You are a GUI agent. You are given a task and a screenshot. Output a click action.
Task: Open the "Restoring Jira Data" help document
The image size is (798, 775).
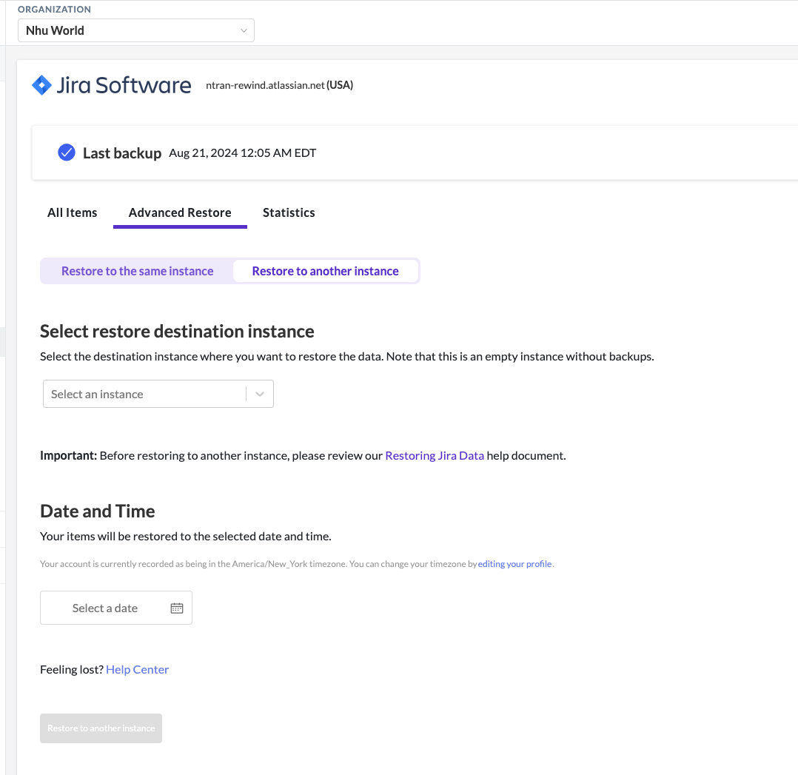point(435,455)
